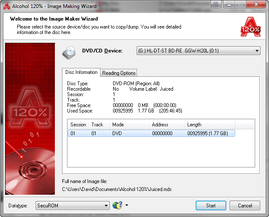This screenshot has width=269, height=217.
Task: Click the 00000000 address cell in the track row
Action: [x=162, y=133]
